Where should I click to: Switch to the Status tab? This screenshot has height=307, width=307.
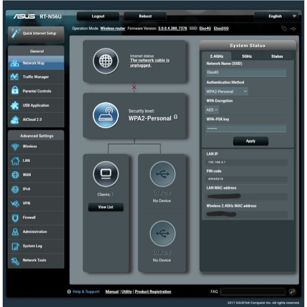(277, 56)
